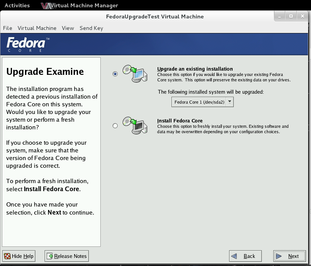Open the View menu
Screen dimensions: 311x266
pos(68,28)
